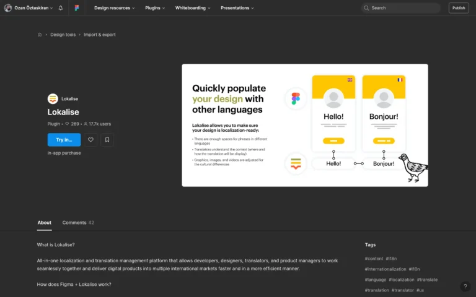Screen dimensions: 476x297
Task: Like the plugin with heart button
Action: (x=90, y=140)
